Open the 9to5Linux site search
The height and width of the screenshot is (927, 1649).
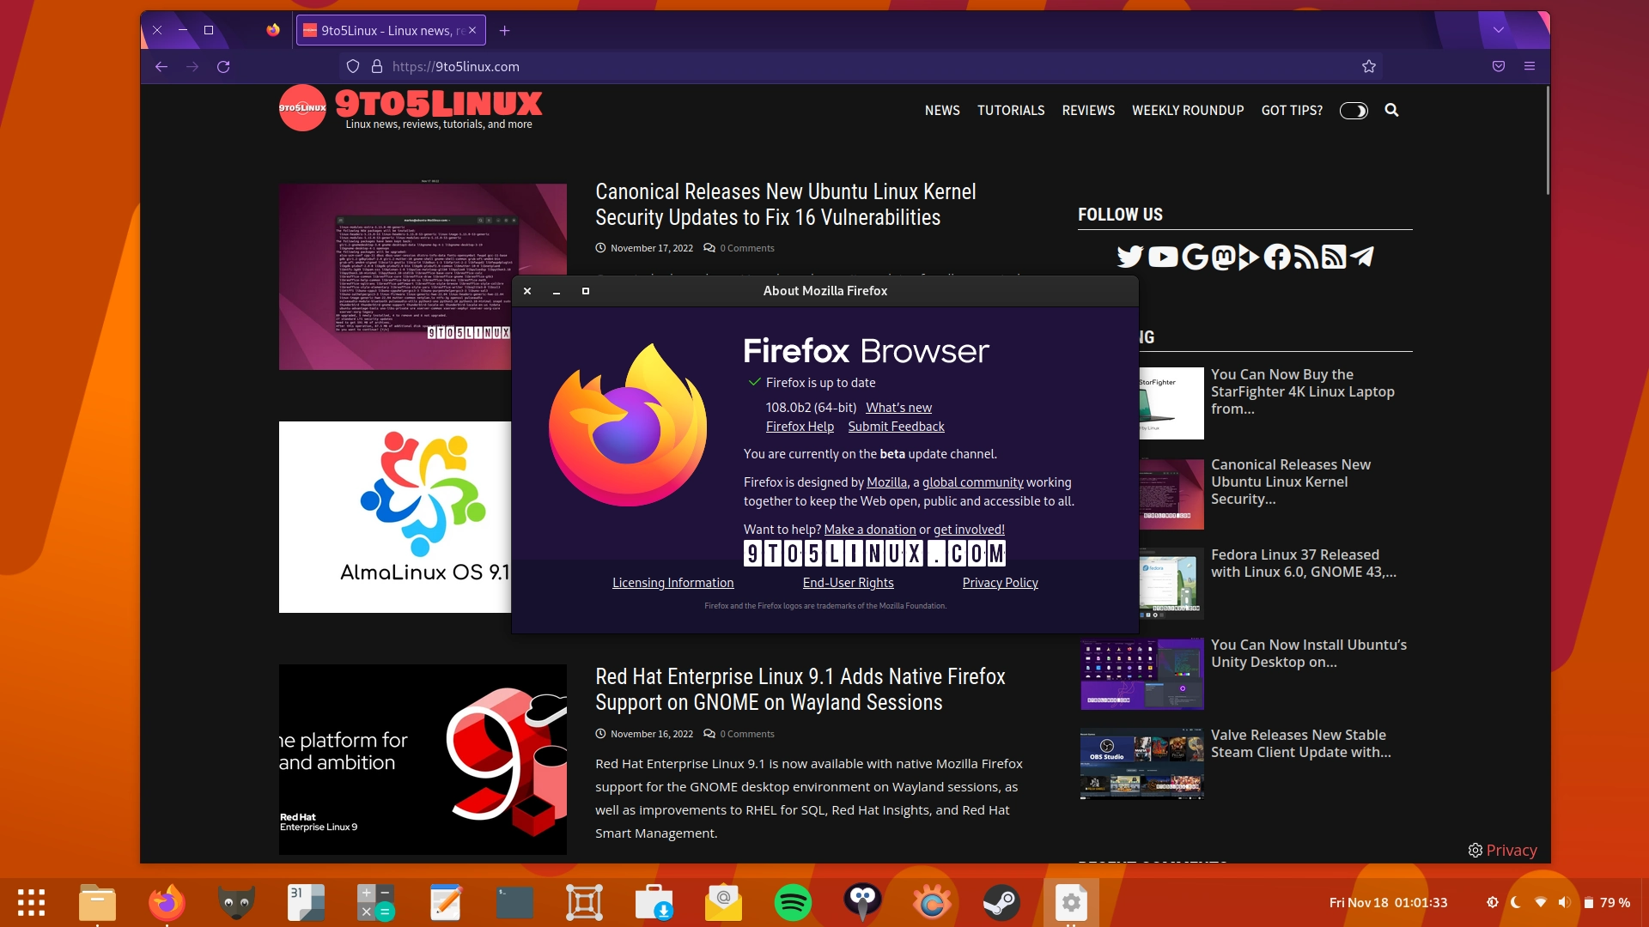point(1393,111)
